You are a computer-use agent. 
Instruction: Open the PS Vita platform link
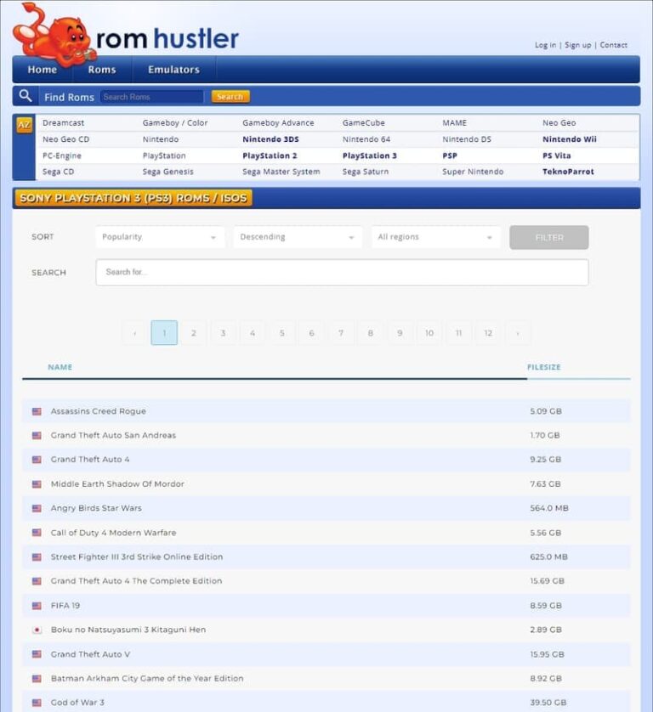tap(556, 155)
